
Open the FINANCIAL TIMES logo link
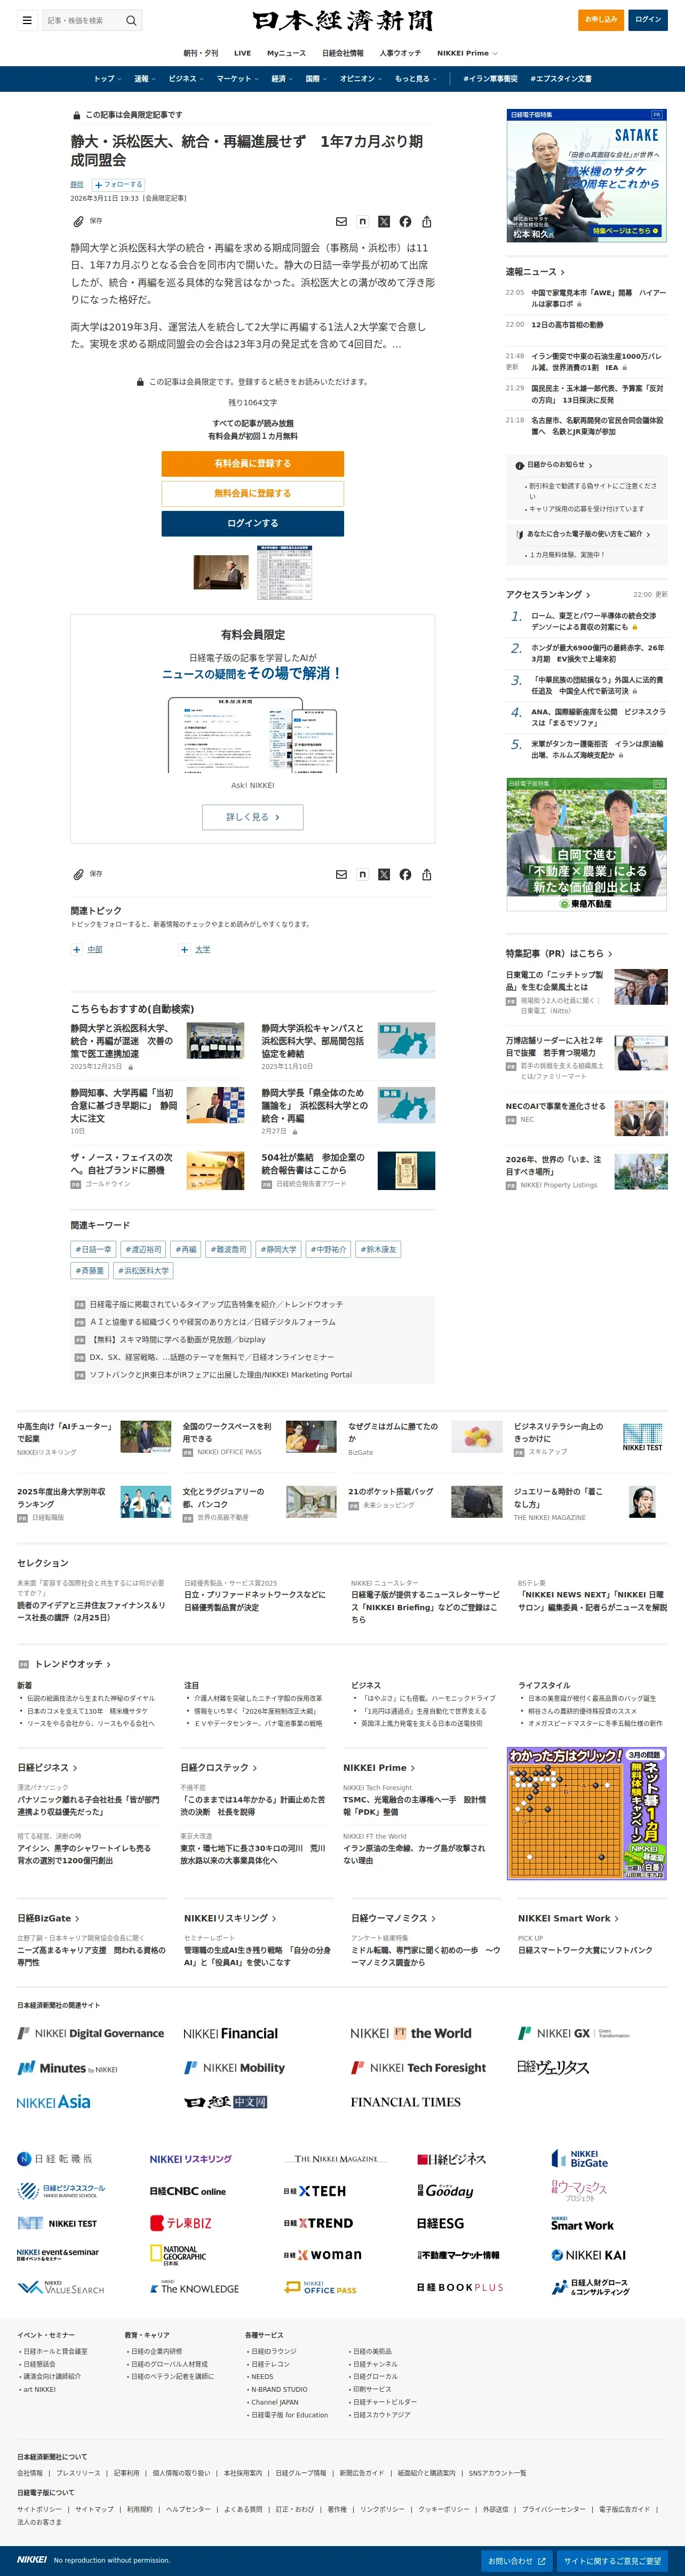[405, 2102]
